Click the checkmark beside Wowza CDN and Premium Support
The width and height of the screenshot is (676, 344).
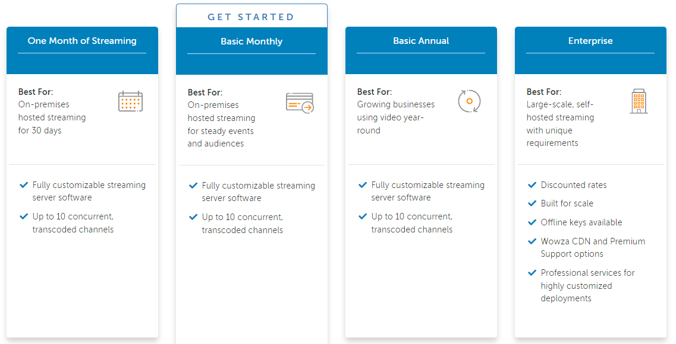pyautogui.click(x=532, y=241)
